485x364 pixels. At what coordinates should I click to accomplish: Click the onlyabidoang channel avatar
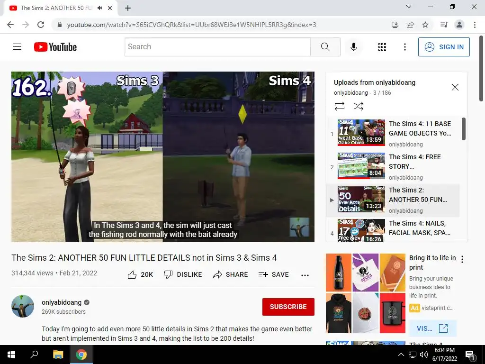click(x=23, y=306)
